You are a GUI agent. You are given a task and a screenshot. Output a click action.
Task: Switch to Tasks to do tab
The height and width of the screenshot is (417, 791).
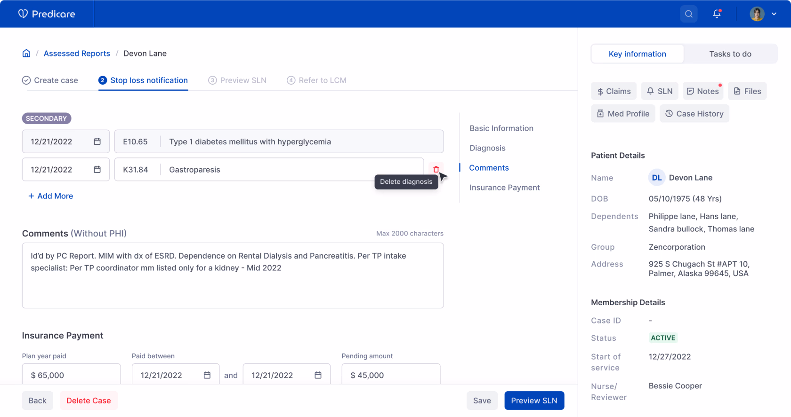point(730,54)
